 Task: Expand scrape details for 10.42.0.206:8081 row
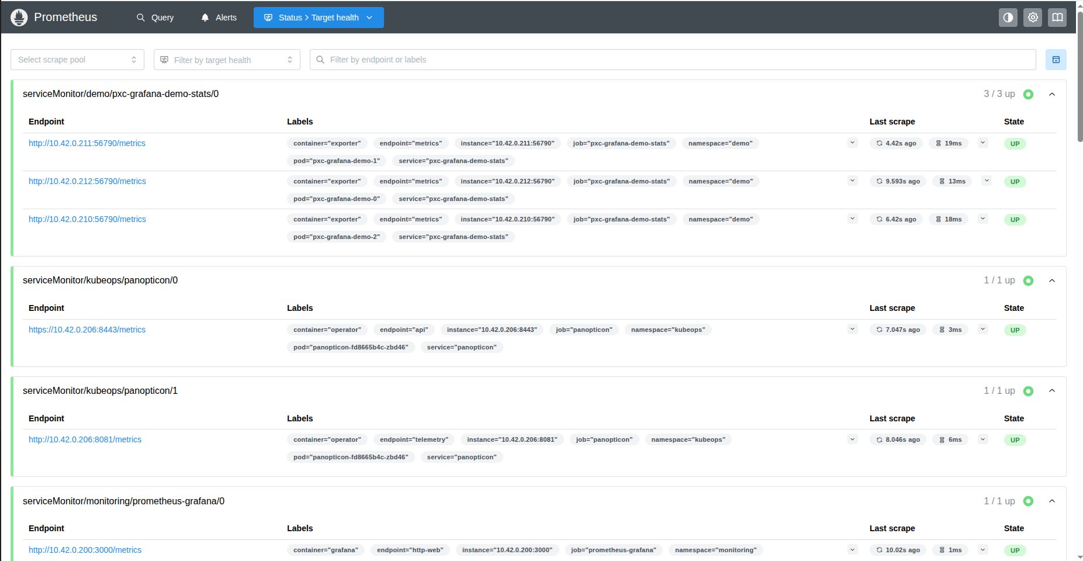[x=983, y=439]
